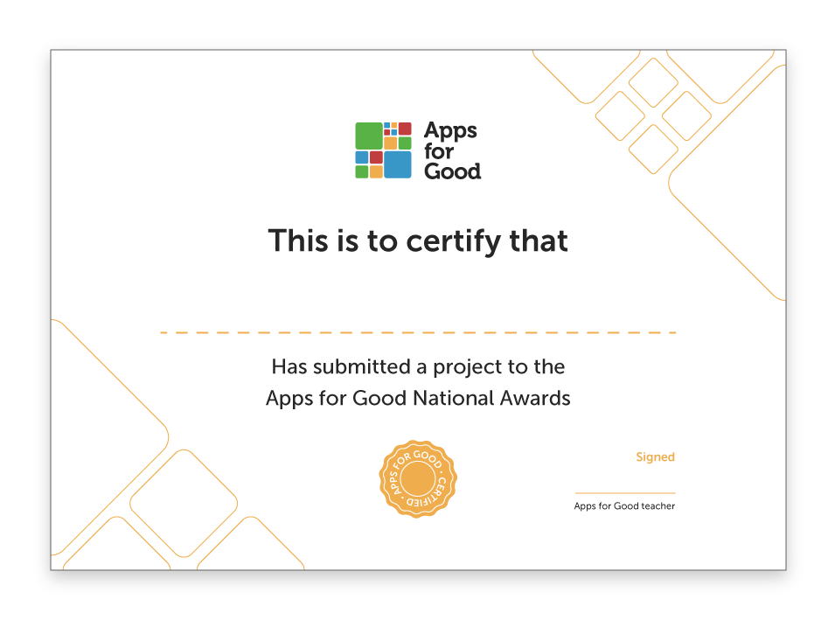
Task: Click the signature line under Signed
Action: [625, 493]
